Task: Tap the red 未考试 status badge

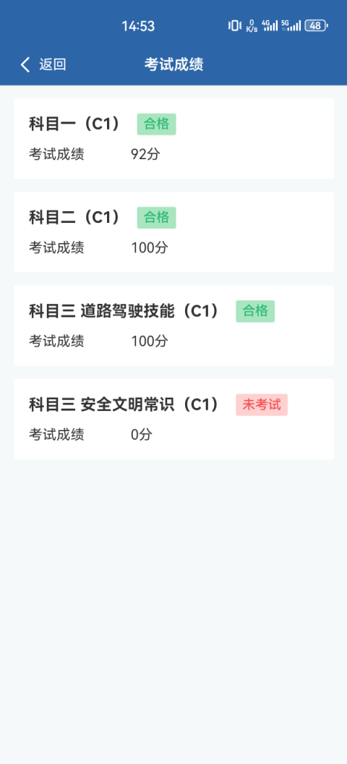Action: click(x=262, y=405)
